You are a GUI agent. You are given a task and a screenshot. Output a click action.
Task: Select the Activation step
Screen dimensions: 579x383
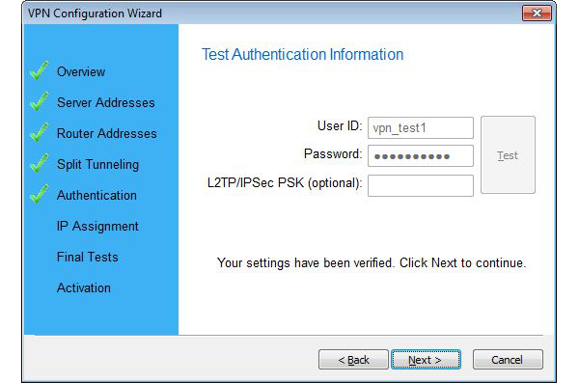pyautogui.click(x=84, y=288)
